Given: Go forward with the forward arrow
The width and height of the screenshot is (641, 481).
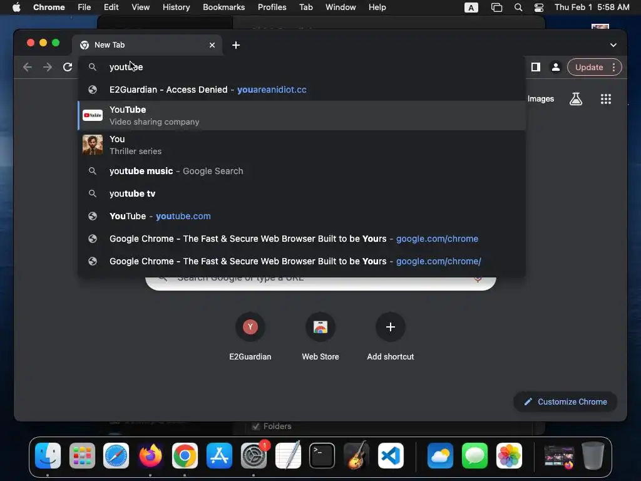Looking at the screenshot, I should click(x=48, y=67).
